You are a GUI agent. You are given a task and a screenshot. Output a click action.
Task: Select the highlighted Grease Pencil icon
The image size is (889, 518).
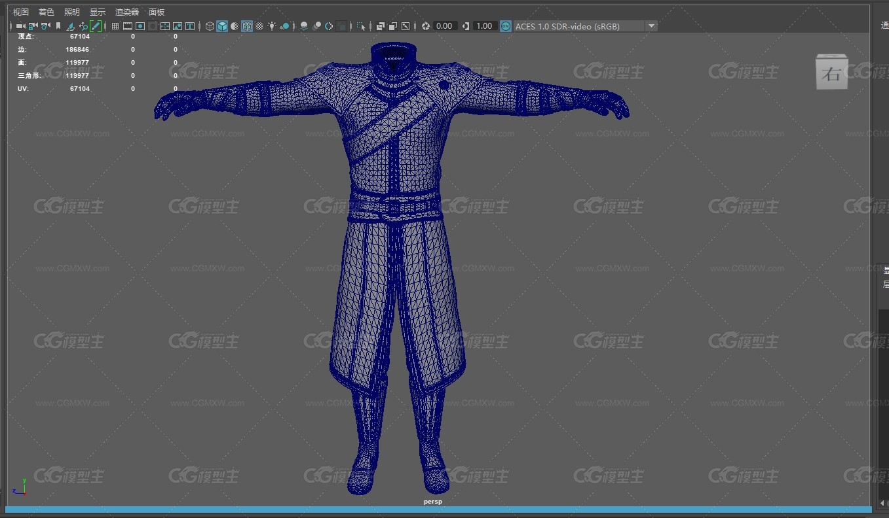point(96,26)
